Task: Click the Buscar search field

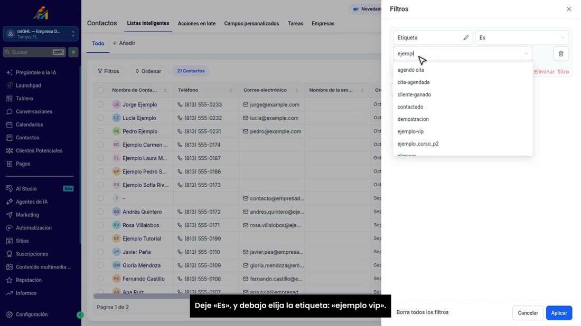Action: coord(34,52)
